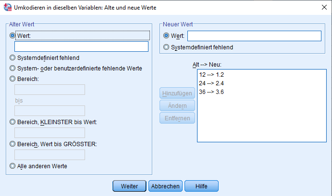
Task: Pick 'Bereich, KLEINSTER bis Wert' option
Action: point(12,122)
